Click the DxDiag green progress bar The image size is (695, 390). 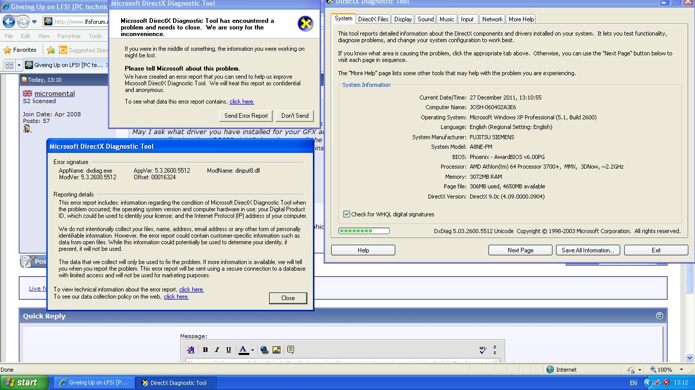coord(364,231)
